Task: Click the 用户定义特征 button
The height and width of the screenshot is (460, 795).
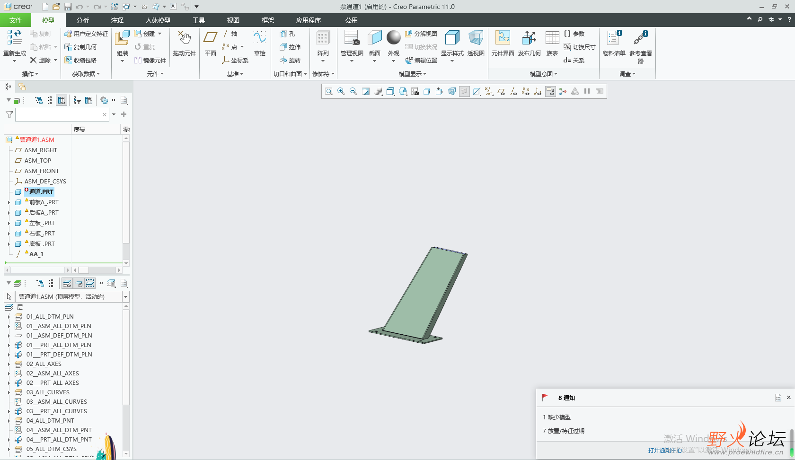Action: 86,34
